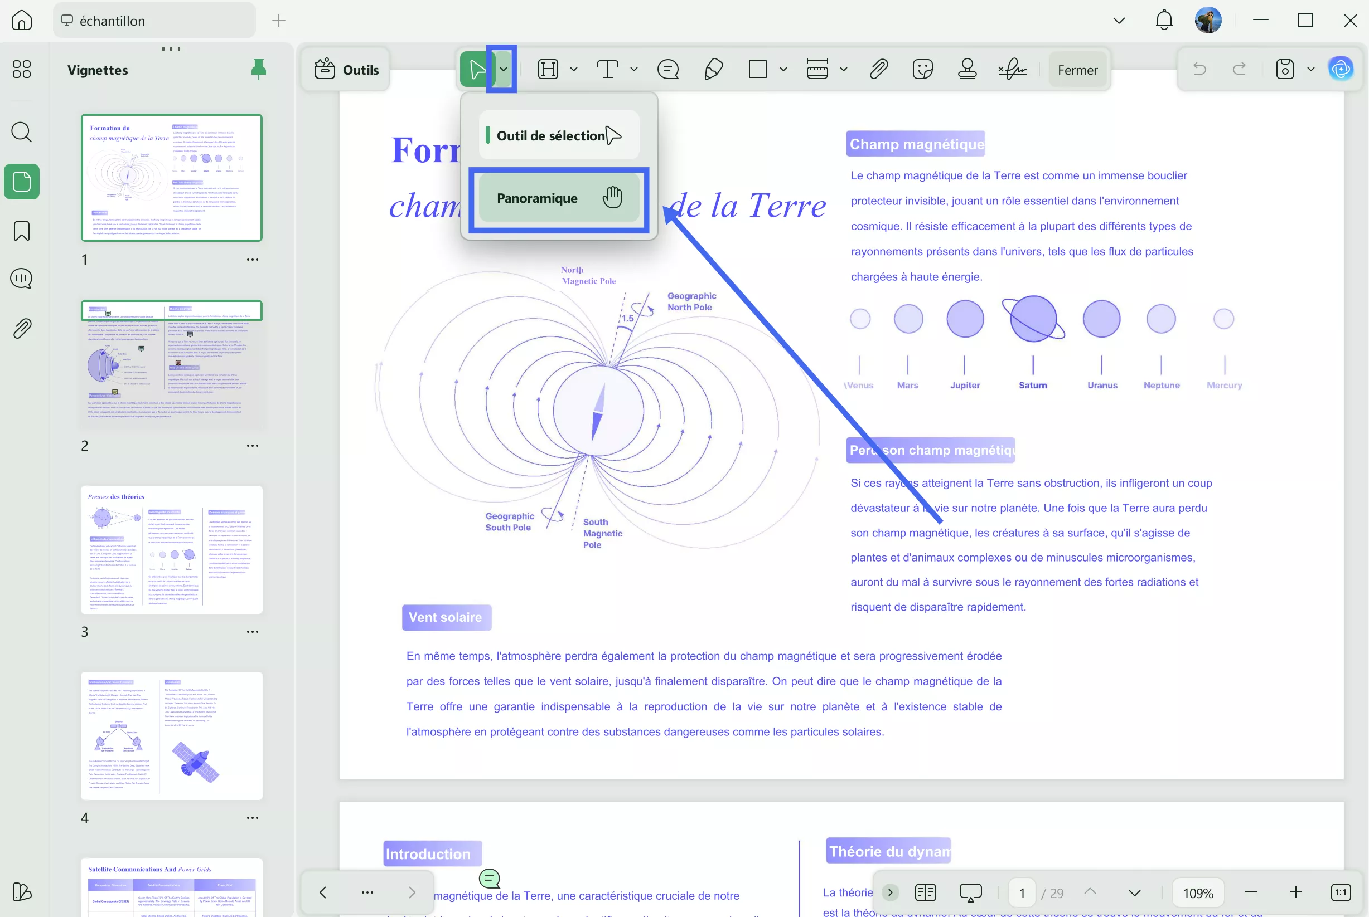Switch to the échantillon tab

pos(154,21)
